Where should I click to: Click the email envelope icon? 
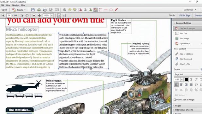56,10
